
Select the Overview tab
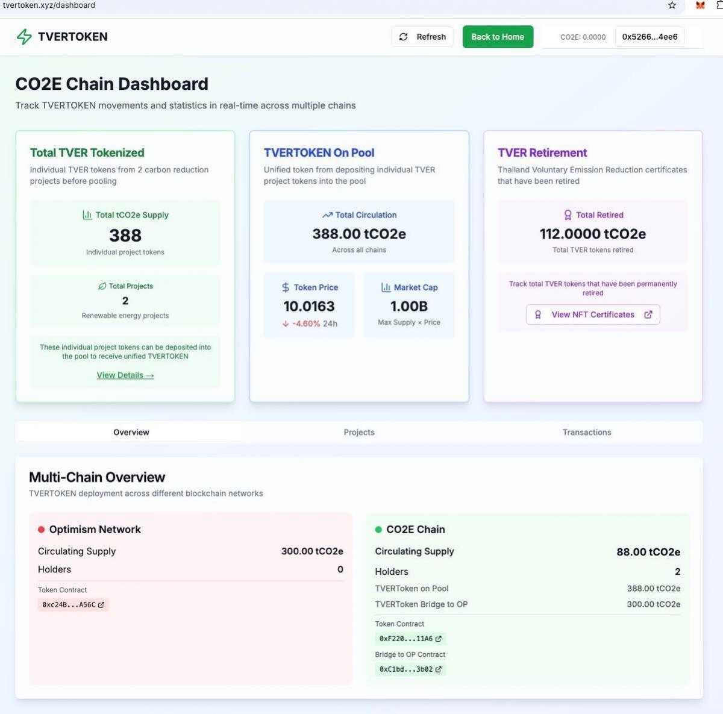[x=131, y=432]
